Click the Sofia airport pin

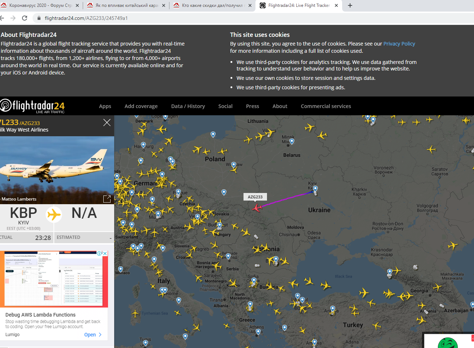coord(254,280)
